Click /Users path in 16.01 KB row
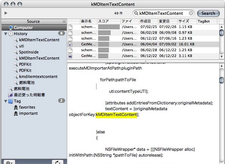This screenshot has width=225, height=164. tap(129, 44)
